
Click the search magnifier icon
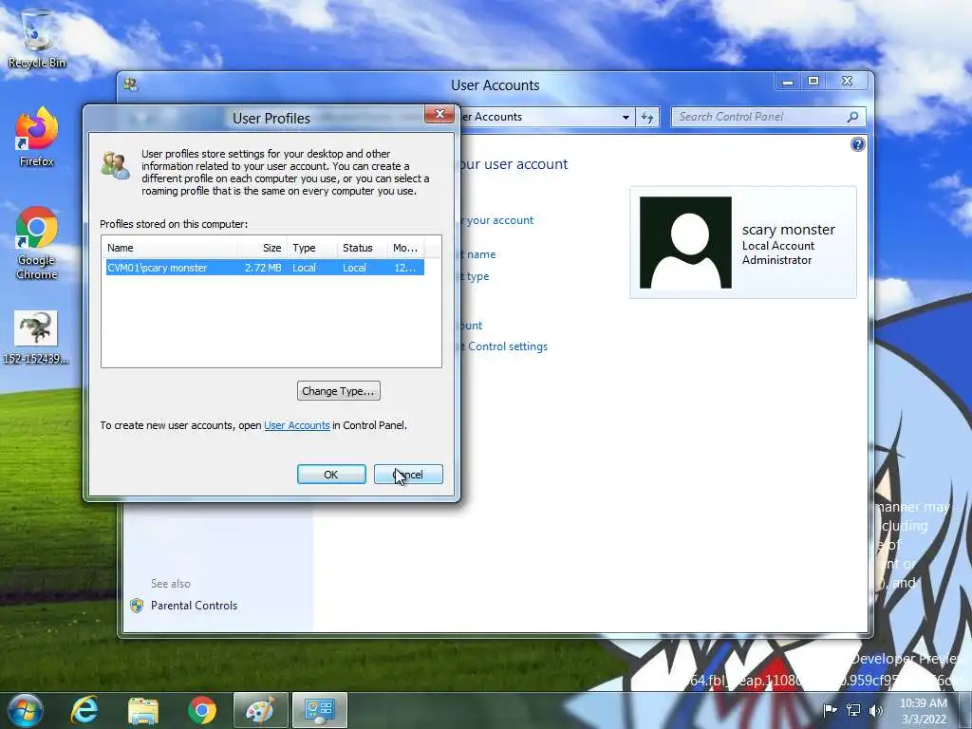853,117
